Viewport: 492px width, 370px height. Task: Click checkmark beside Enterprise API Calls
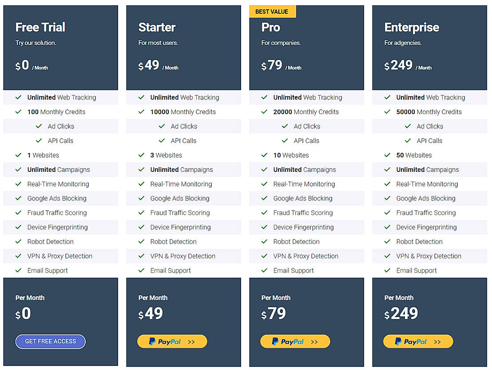click(408, 141)
